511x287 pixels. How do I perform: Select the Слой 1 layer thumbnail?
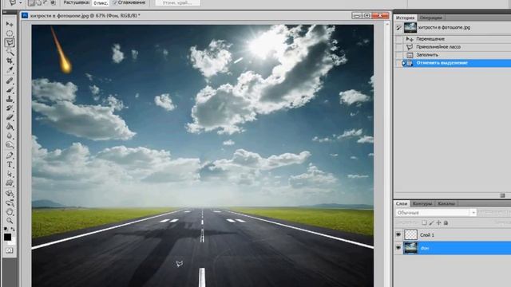point(410,234)
